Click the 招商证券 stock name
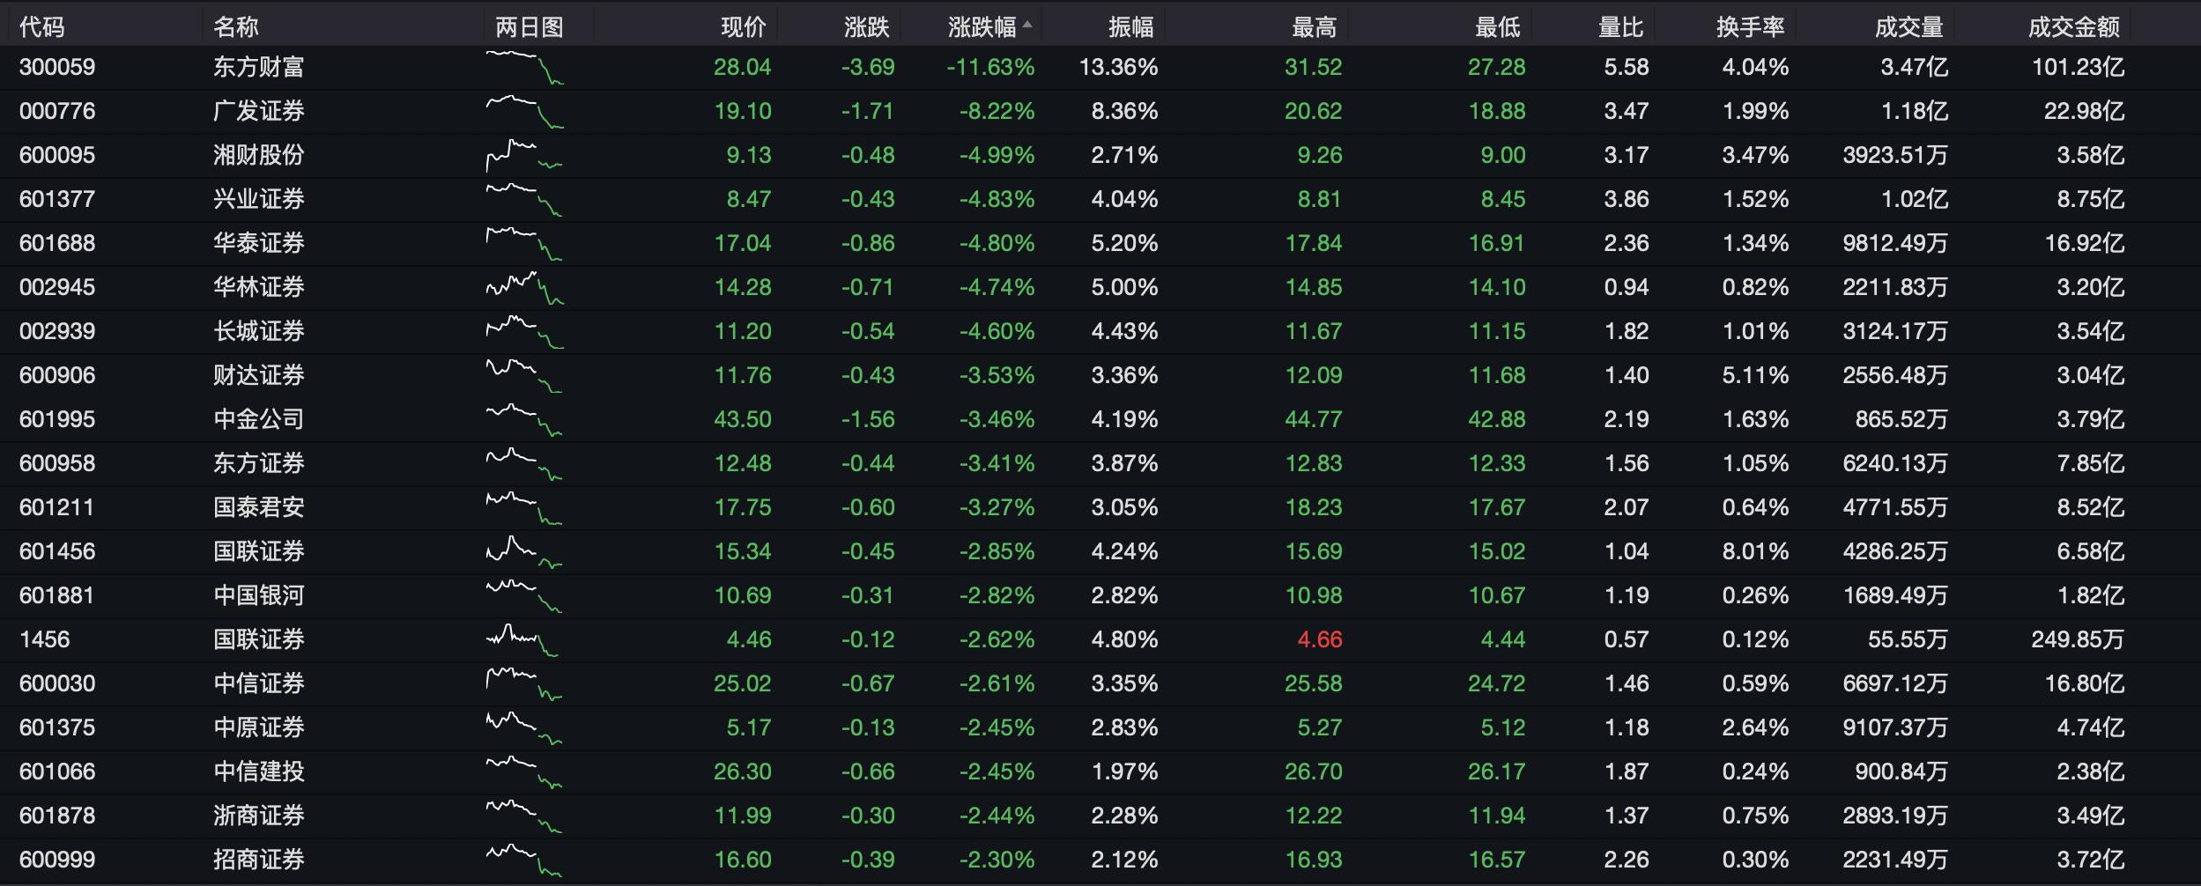The height and width of the screenshot is (886, 2201). pos(259,860)
